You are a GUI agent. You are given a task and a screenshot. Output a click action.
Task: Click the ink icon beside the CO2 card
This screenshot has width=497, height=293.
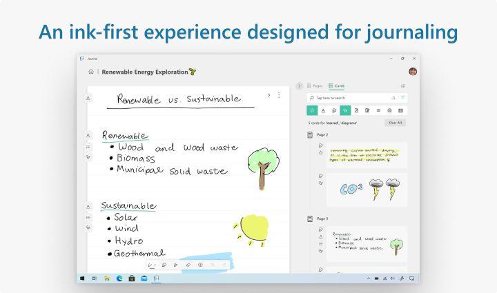coord(321,176)
